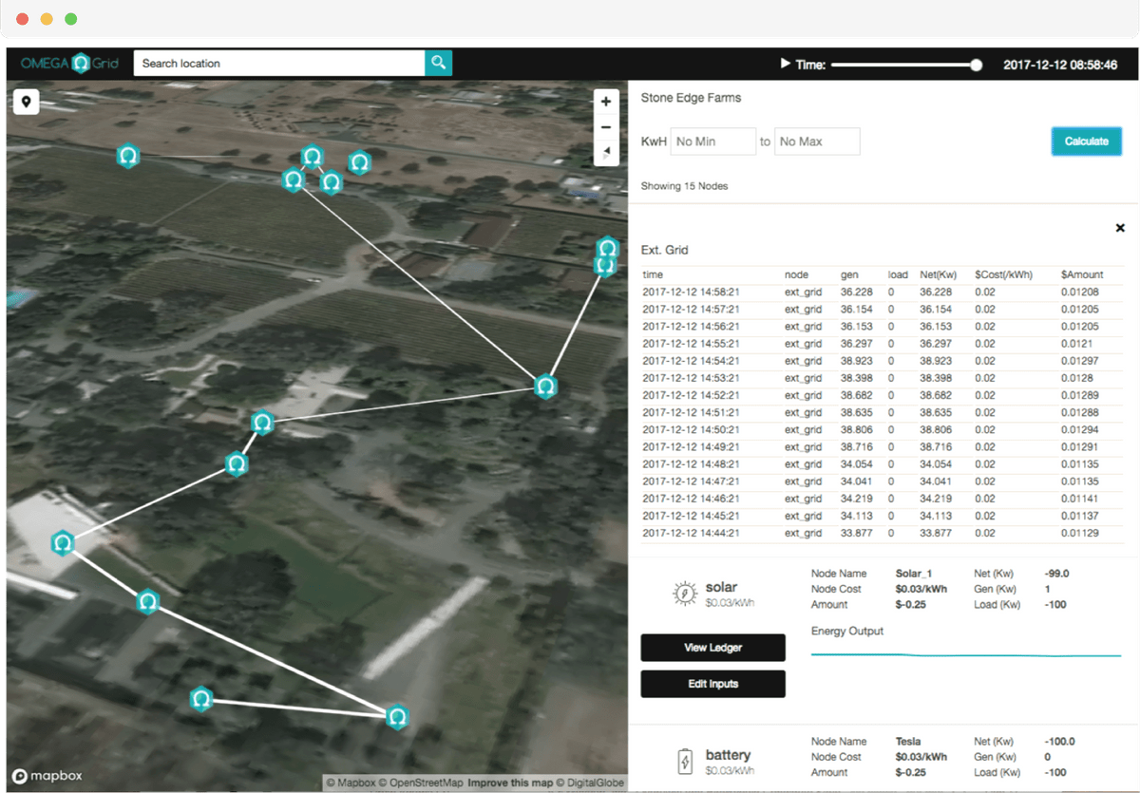Click the OMEGA Grid logo
Viewport: 1140px width, 793px height.
click(67, 64)
